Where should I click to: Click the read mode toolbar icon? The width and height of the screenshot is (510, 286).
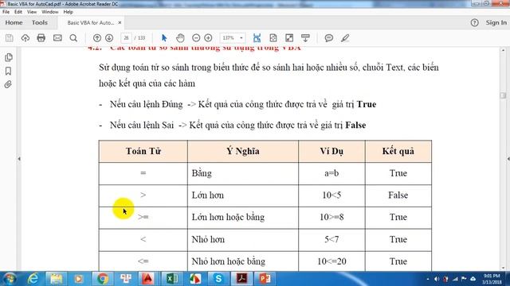pyautogui.click(x=305, y=38)
